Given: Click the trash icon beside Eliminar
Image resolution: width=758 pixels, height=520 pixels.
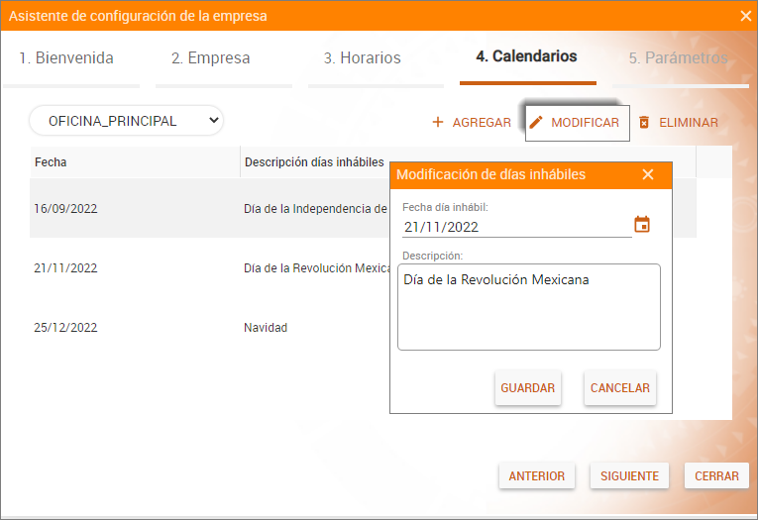Looking at the screenshot, I should click(644, 123).
